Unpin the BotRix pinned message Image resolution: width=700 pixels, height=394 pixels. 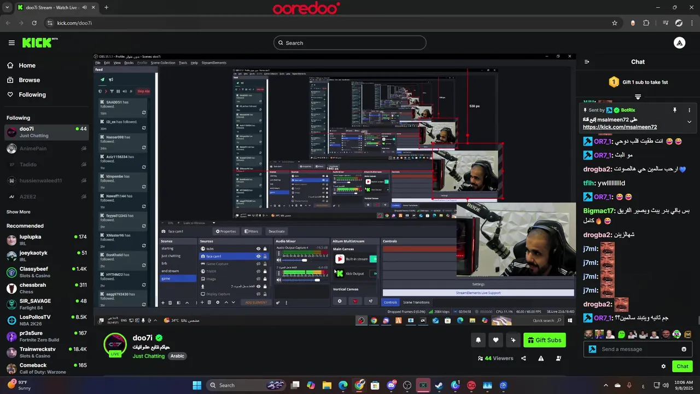[675, 110]
